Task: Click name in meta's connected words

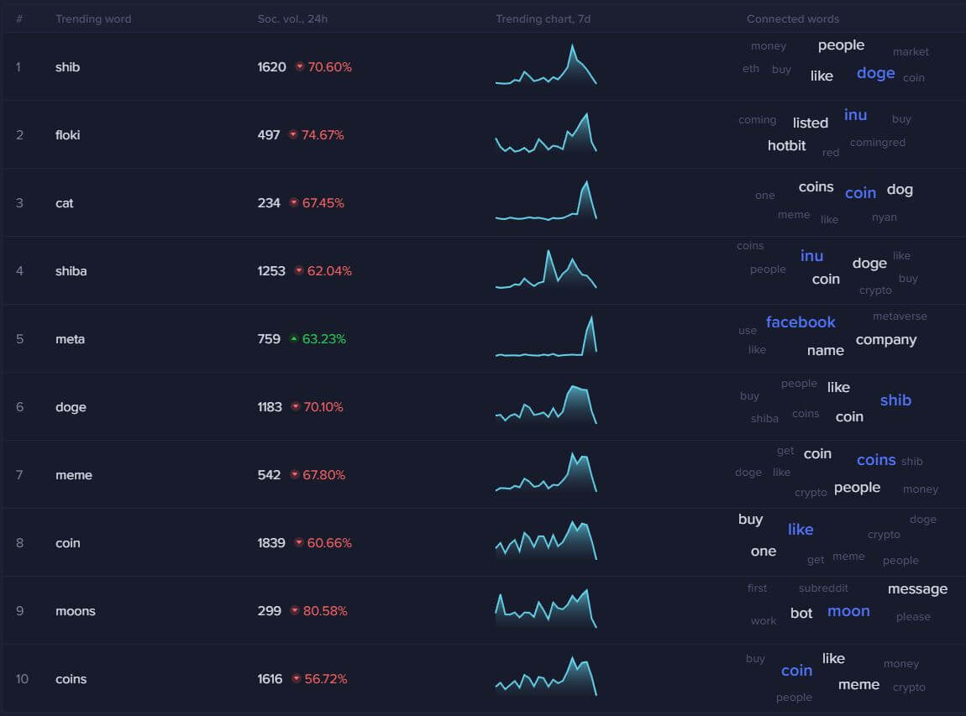Action: coord(825,351)
